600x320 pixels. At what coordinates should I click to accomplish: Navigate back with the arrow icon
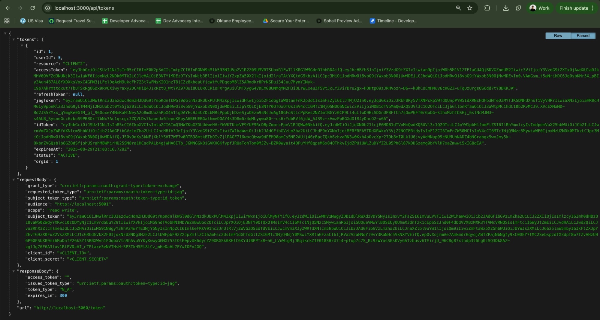coord(8,8)
